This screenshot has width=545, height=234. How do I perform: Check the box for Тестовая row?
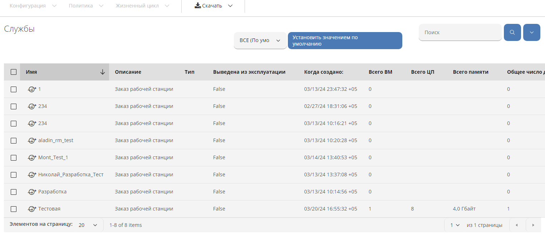coord(14,209)
